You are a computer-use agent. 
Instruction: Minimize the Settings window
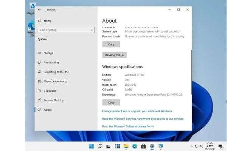[169, 9]
